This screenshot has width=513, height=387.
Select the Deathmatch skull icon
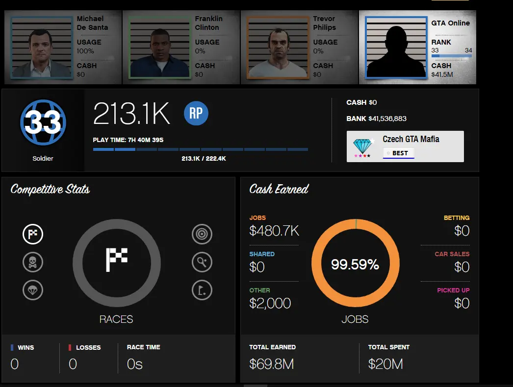point(33,262)
